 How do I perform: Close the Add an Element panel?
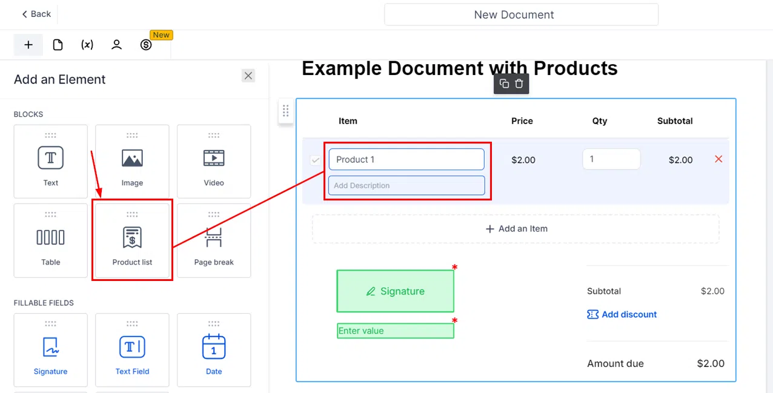point(248,76)
